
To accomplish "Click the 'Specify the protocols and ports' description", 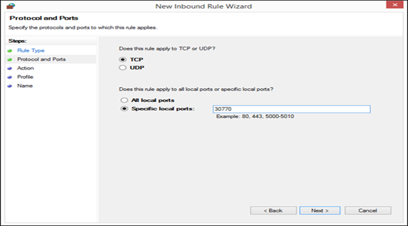I will tap(83, 27).
